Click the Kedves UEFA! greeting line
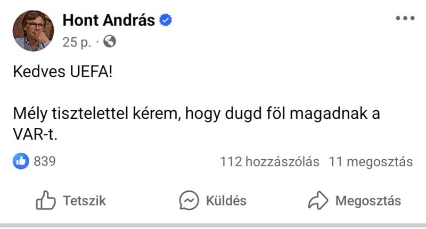The width and height of the screenshot is (426, 229). [63, 73]
